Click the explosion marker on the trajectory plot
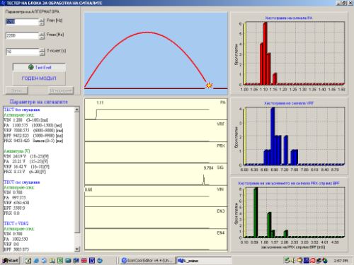This screenshot has height=265, width=354. pos(209,86)
